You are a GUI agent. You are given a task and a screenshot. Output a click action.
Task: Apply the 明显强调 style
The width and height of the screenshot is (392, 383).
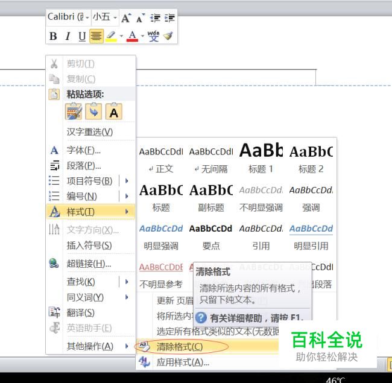tap(161, 236)
